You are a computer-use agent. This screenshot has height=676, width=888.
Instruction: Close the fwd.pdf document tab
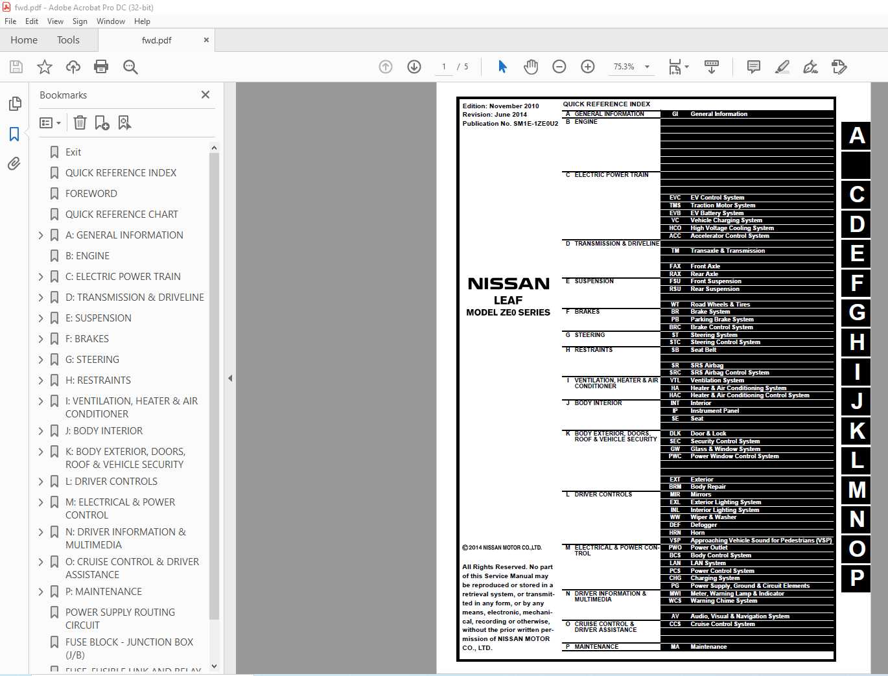(206, 40)
